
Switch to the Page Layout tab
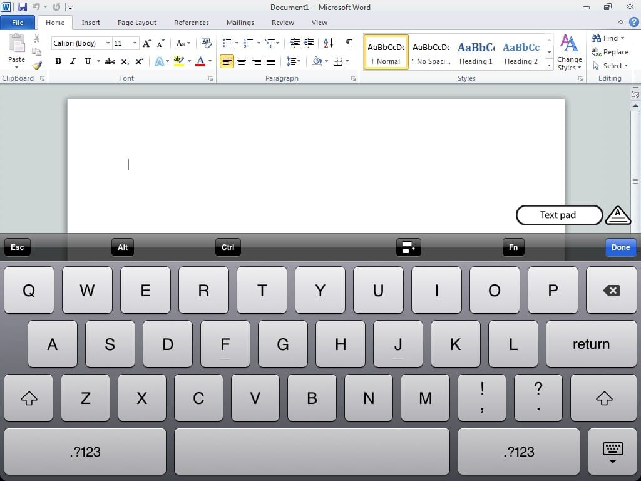137,23
